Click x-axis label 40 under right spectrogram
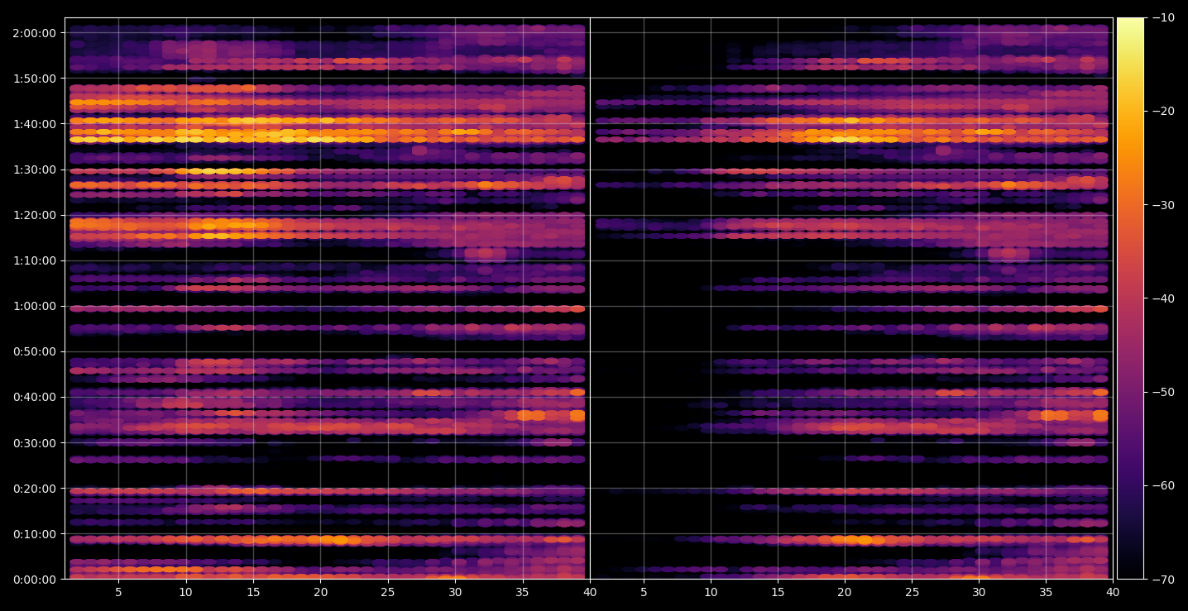Image resolution: width=1188 pixels, height=611 pixels. pyautogui.click(x=1113, y=592)
